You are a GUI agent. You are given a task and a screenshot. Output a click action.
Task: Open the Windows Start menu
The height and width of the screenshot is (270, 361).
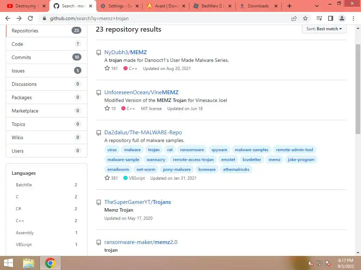click(x=8, y=263)
